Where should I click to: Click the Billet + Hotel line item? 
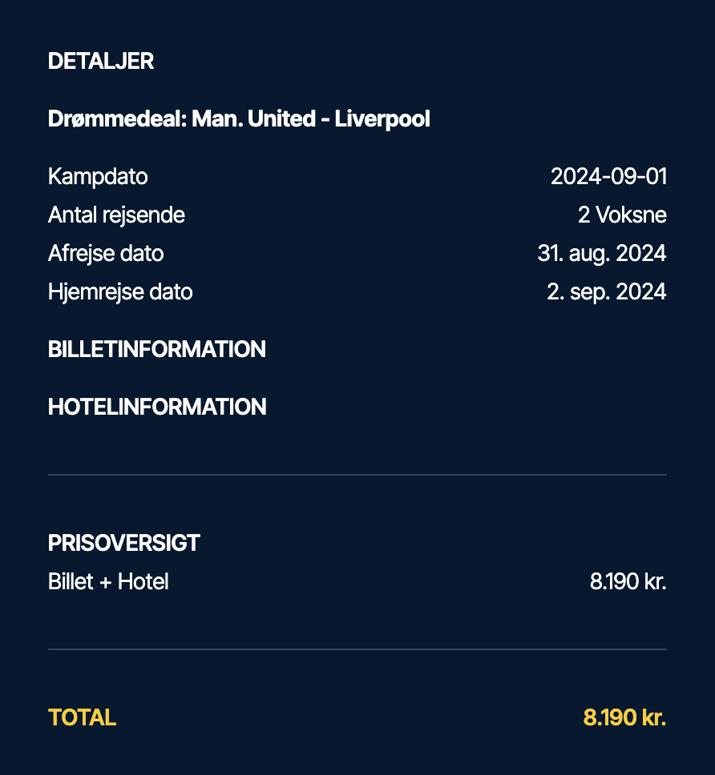(x=108, y=582)
